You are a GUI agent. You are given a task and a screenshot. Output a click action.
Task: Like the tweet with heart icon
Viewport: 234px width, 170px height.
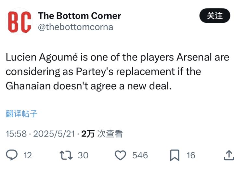pyautogui.click(x=121, y=155)
